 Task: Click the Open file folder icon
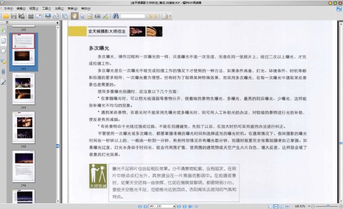6,16
